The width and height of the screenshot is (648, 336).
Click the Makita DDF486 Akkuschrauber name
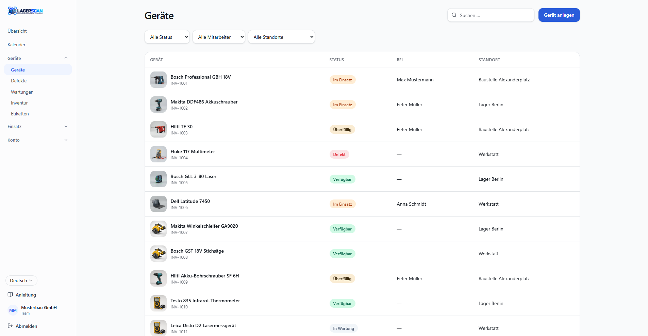point(204,102)
